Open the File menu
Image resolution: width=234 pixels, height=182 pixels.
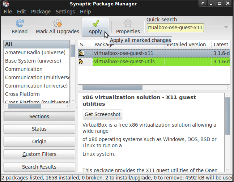[x=8, y=12]
